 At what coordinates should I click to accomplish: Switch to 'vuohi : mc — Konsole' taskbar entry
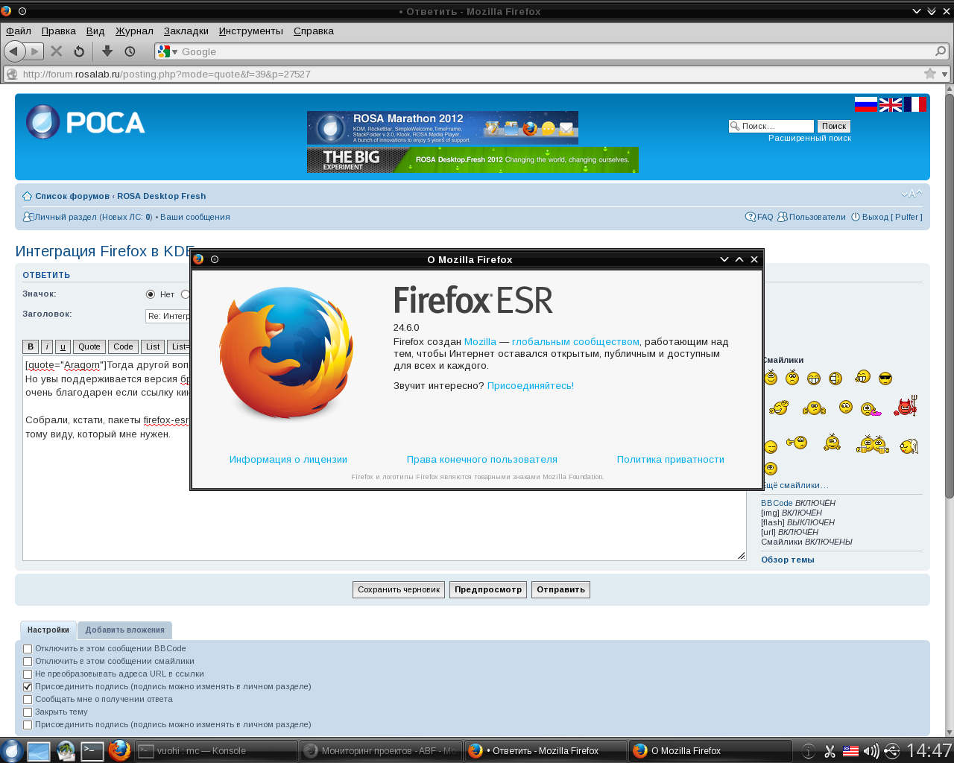[x=216, y=751]
